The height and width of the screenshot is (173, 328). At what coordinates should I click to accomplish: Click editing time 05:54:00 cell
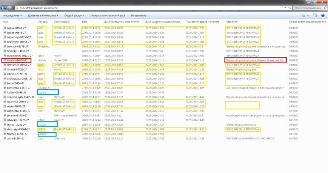294,138
